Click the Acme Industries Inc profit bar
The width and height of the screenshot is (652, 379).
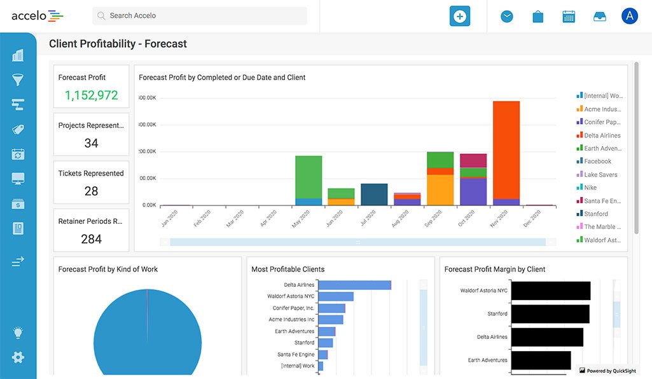(x=331, y=320)
